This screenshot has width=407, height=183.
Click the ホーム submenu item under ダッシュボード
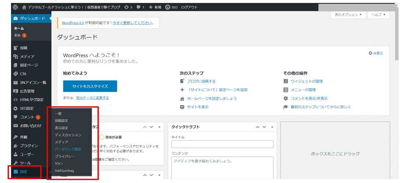[19, 28]
